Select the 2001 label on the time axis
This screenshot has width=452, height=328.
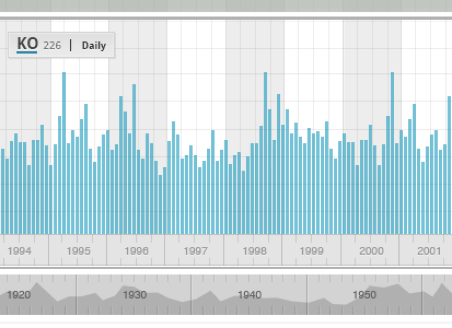[429, 251]
